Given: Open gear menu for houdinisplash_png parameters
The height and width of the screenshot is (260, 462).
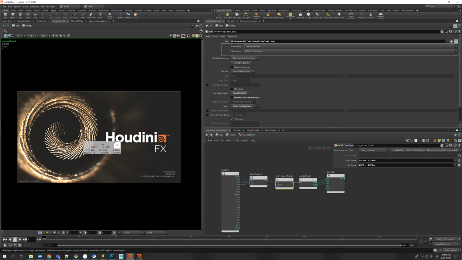Looking at the screenshot, I should coord(442,32).
